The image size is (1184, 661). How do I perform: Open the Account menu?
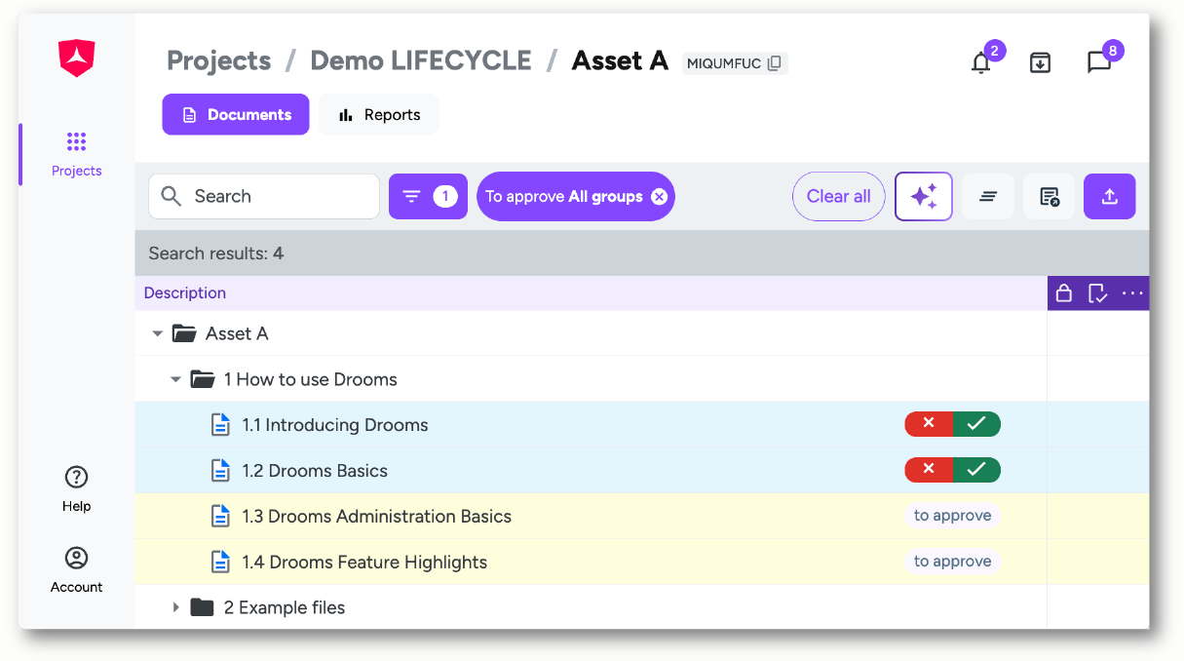point(76,570)
